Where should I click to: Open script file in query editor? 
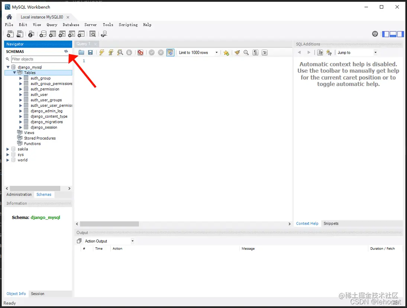click(81, 53)
